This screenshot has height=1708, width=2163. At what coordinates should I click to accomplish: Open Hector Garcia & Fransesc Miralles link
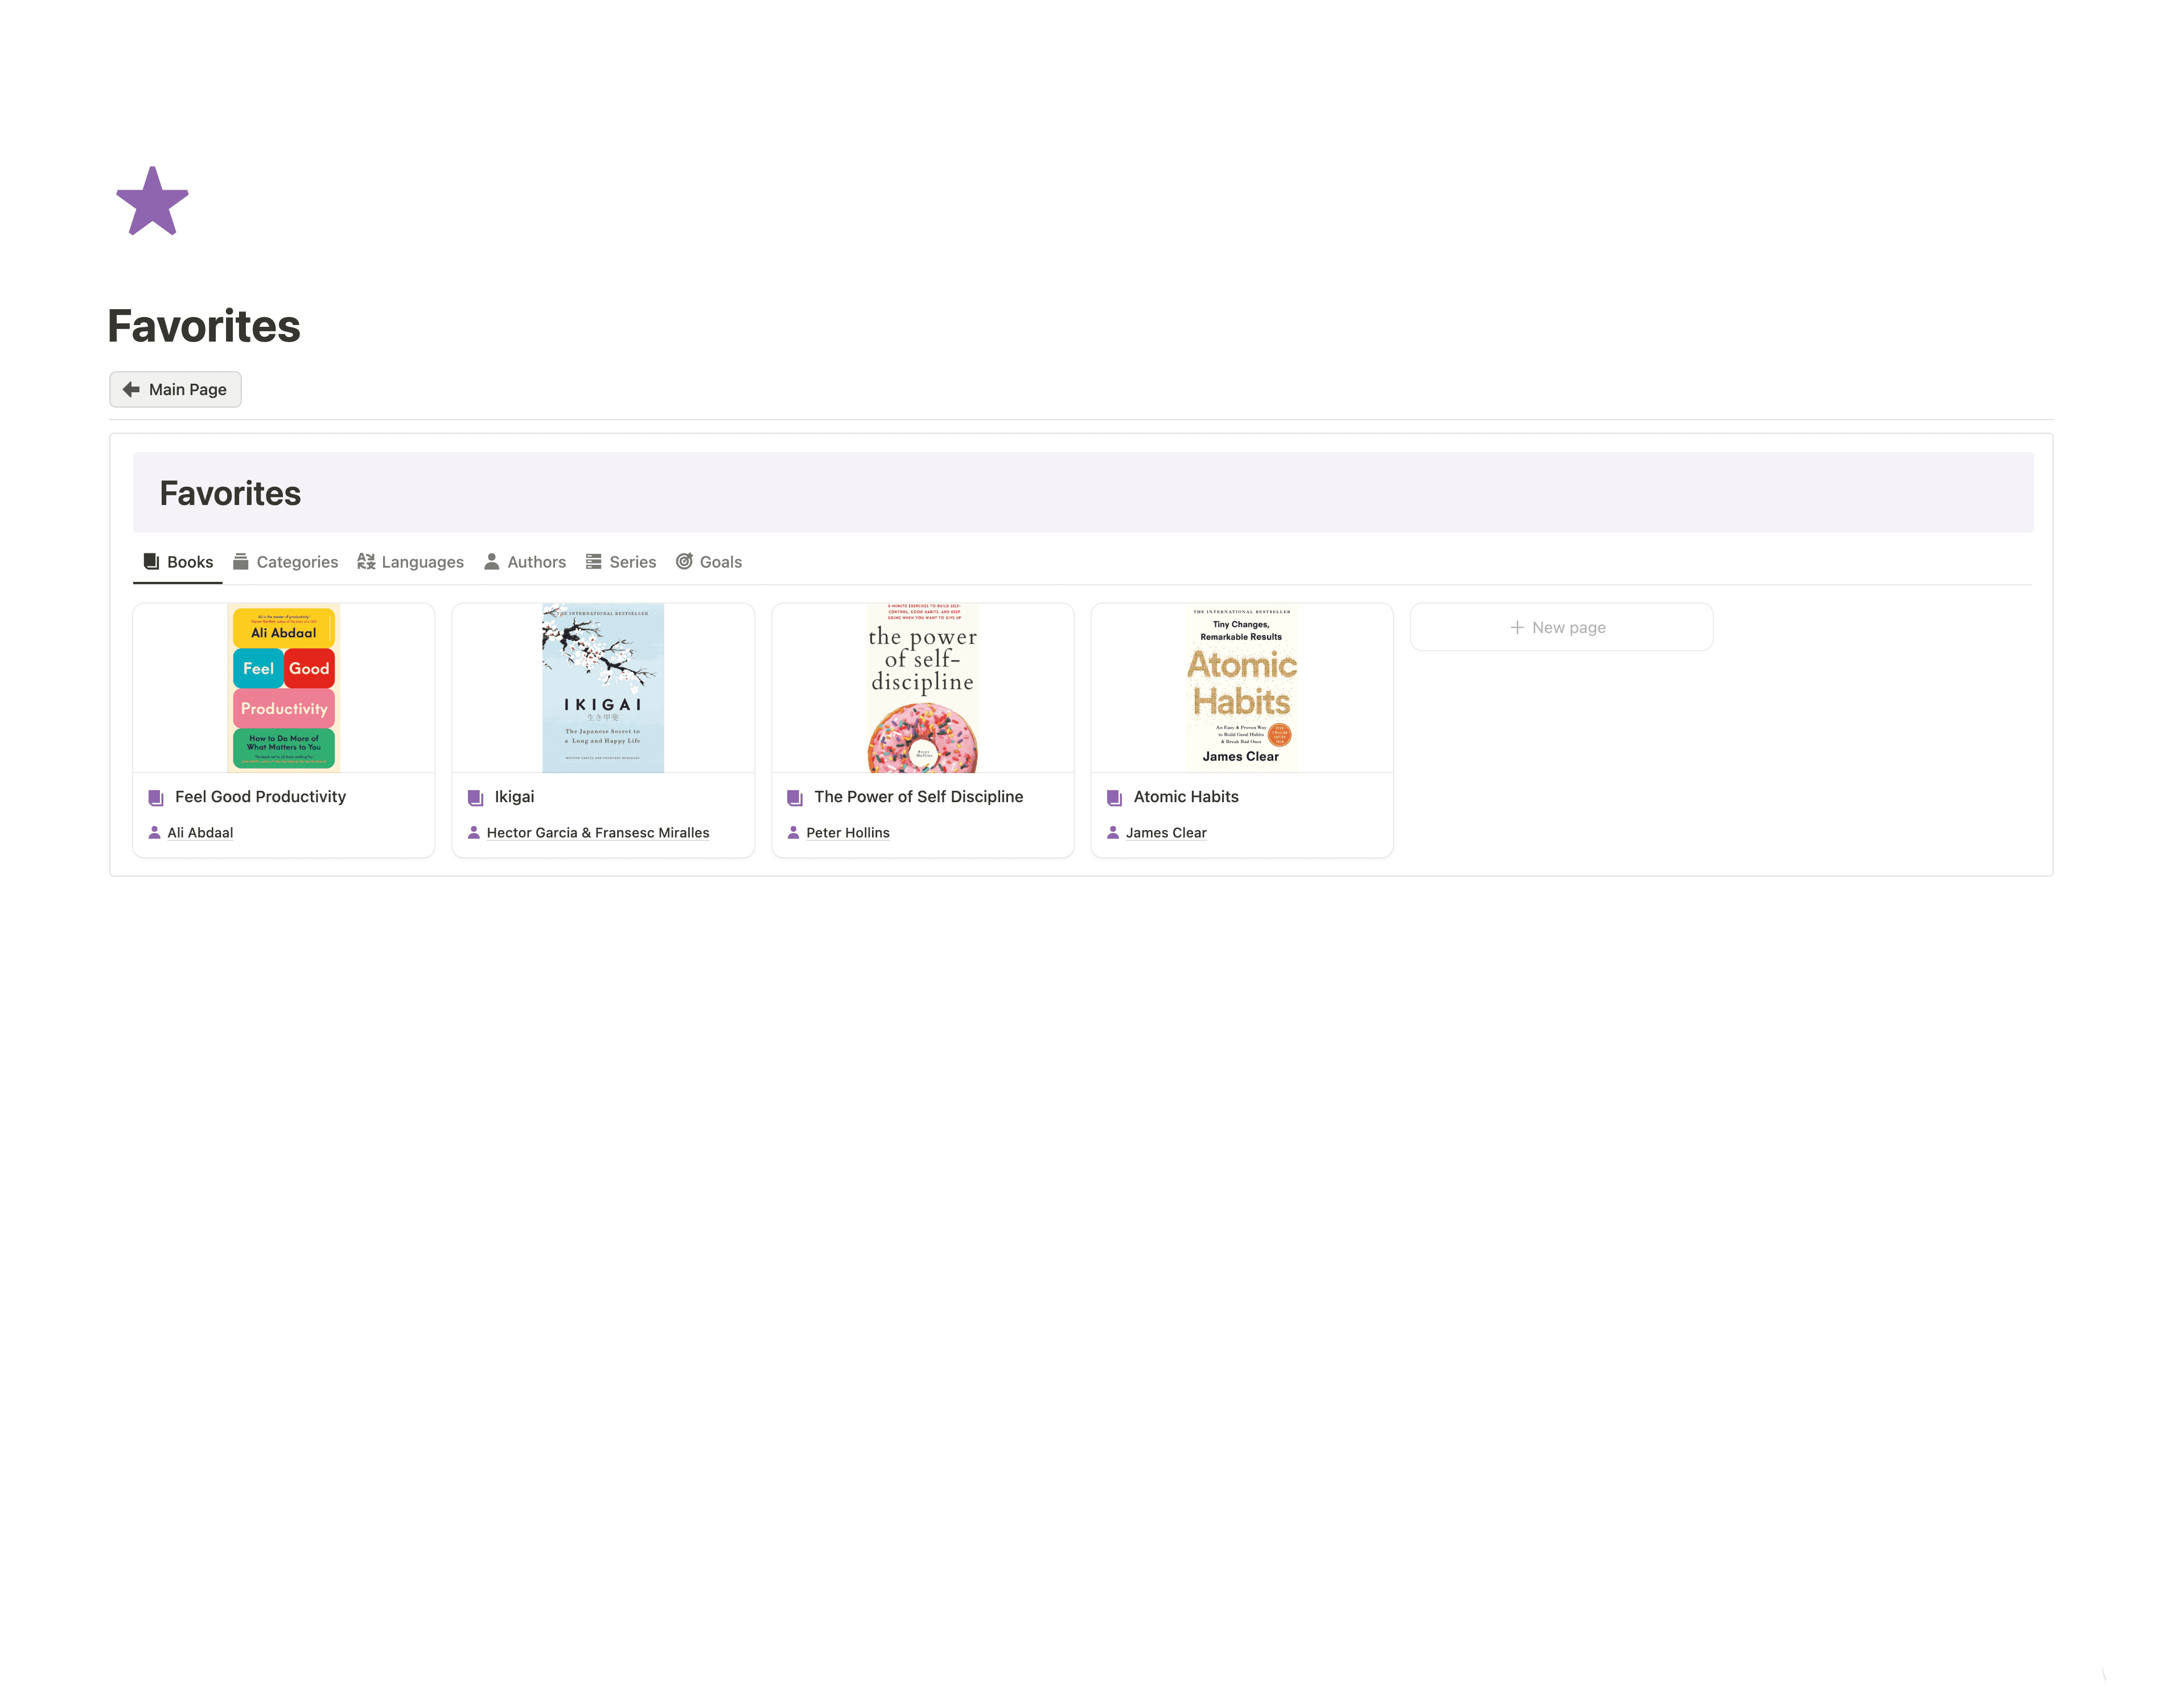(x=598, y=832)
